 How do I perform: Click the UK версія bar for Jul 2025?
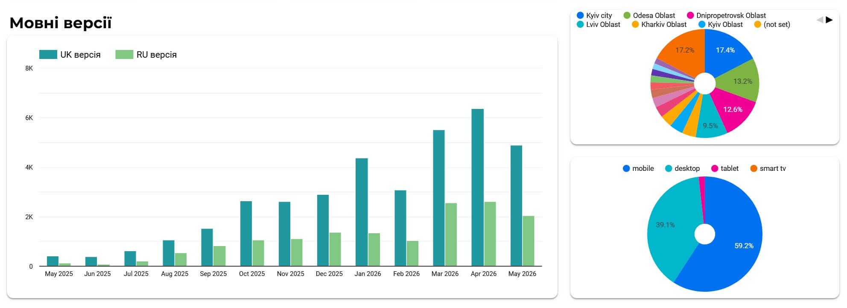click(130, 259)
